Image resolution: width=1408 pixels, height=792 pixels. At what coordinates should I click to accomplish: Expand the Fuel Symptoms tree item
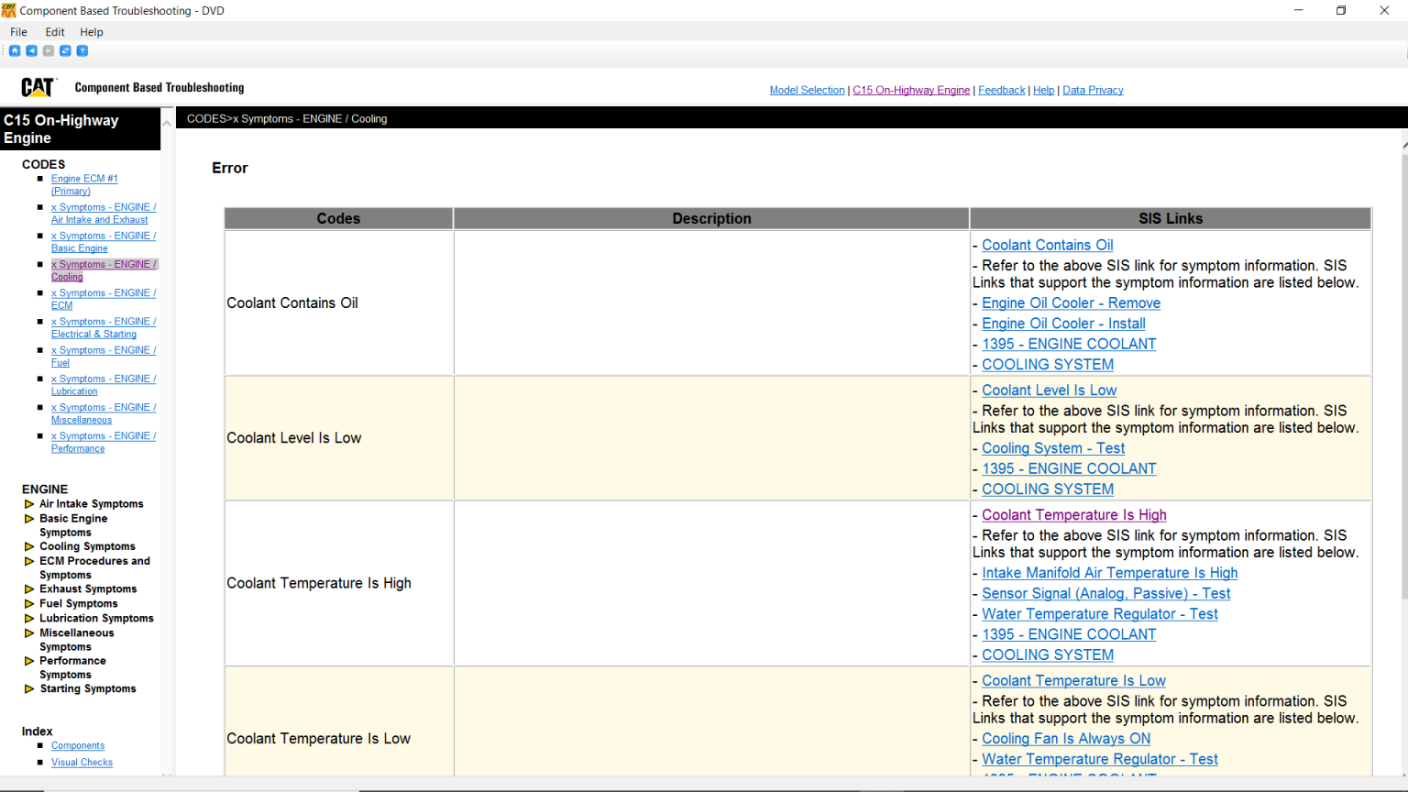point(28,603)
